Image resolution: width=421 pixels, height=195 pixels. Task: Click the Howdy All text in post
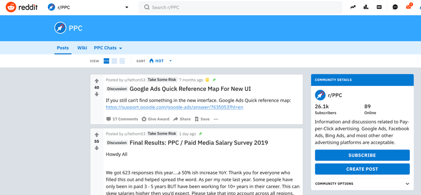point(117,154)
